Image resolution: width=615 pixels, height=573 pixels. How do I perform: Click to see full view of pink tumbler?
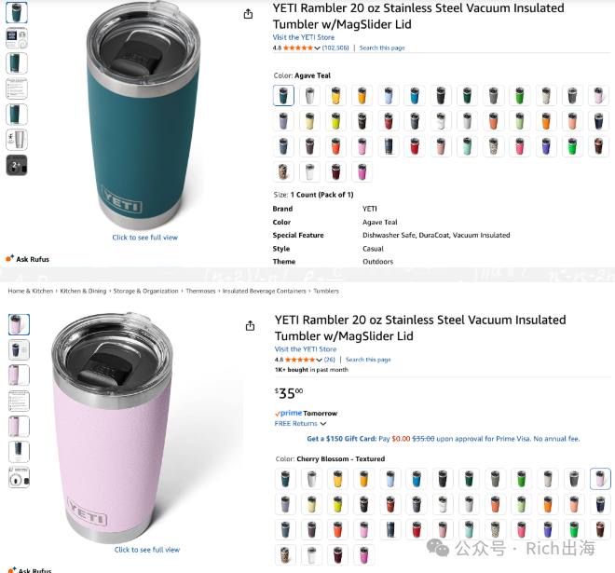(147, 550)
